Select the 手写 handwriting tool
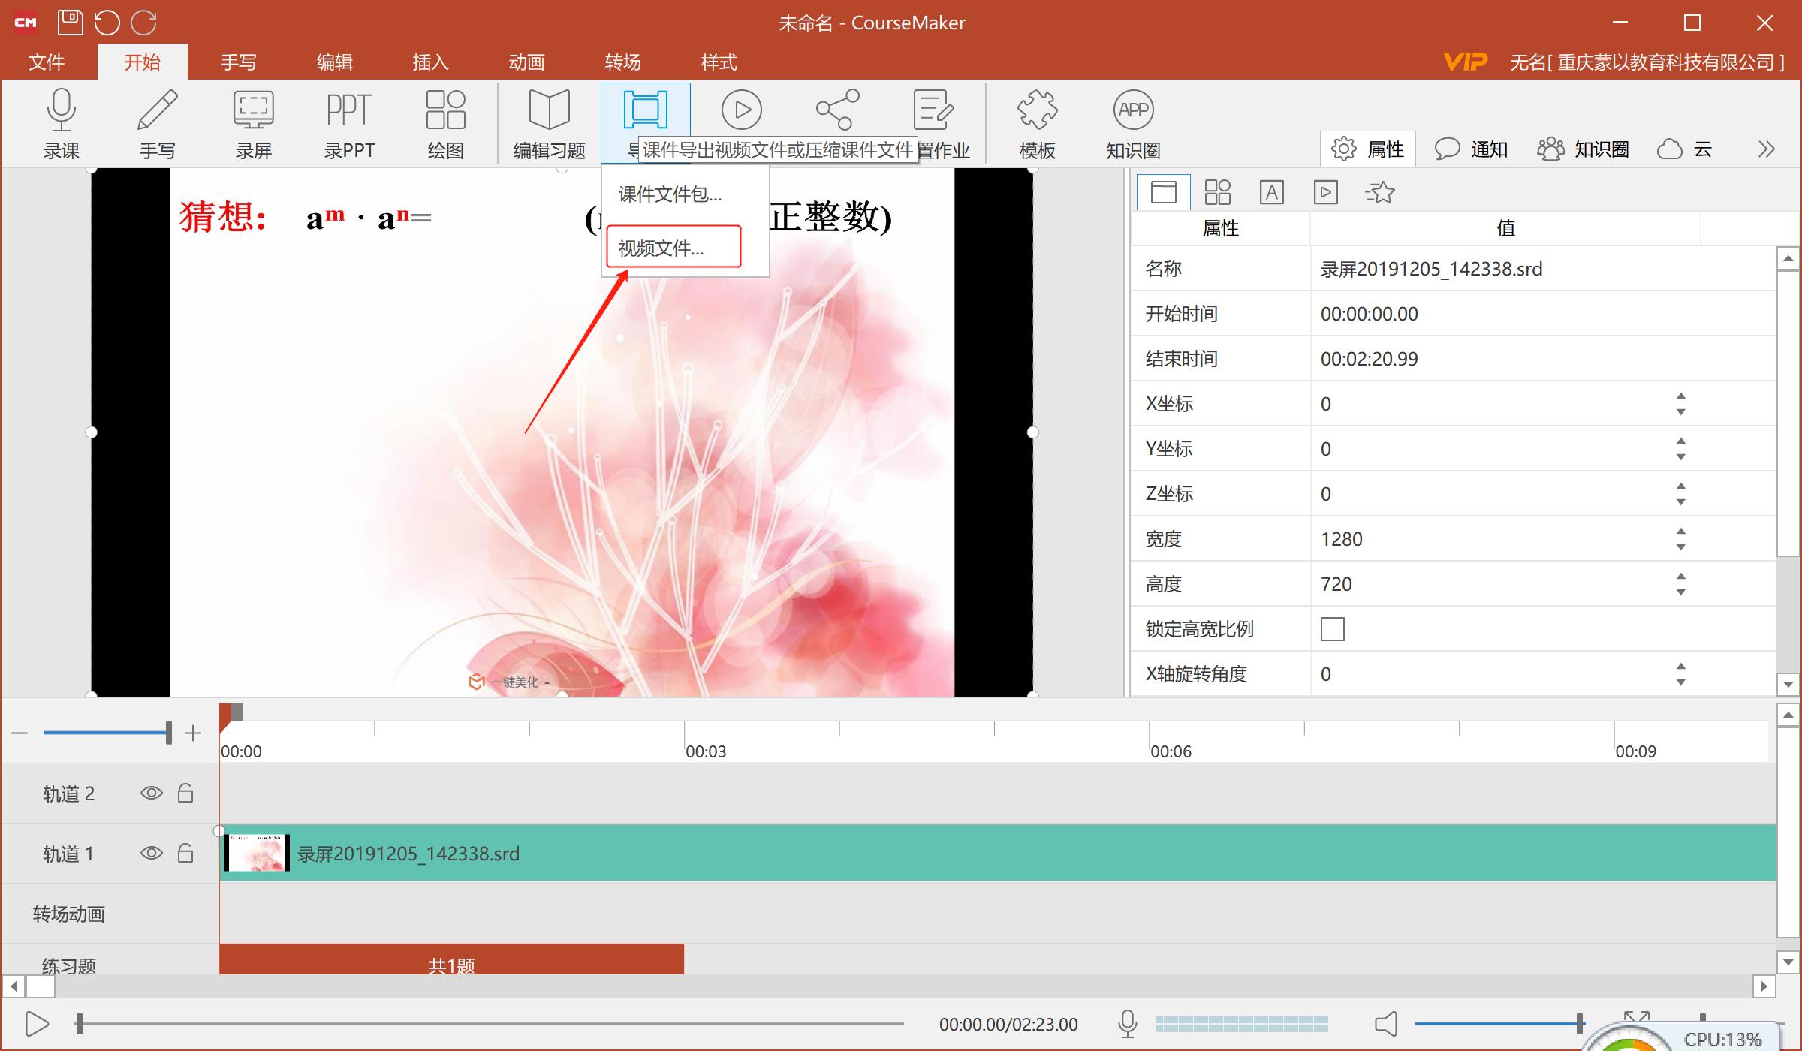 (x=158, y=124)
